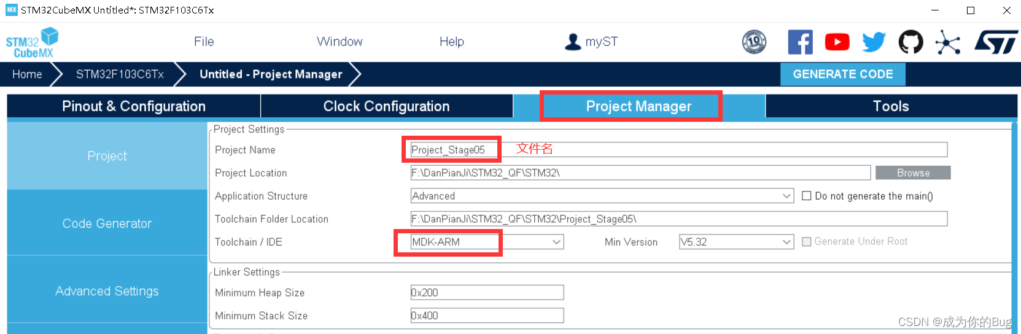Click Untitled - Project Manager breadcrumb
Image resolution: width=1021 pixels, height=334 pixels.
coord(271,74)
